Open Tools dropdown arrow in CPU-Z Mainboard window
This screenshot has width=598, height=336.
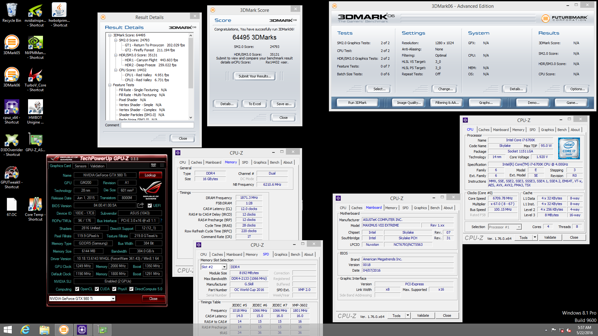click(x=408, y=315)
